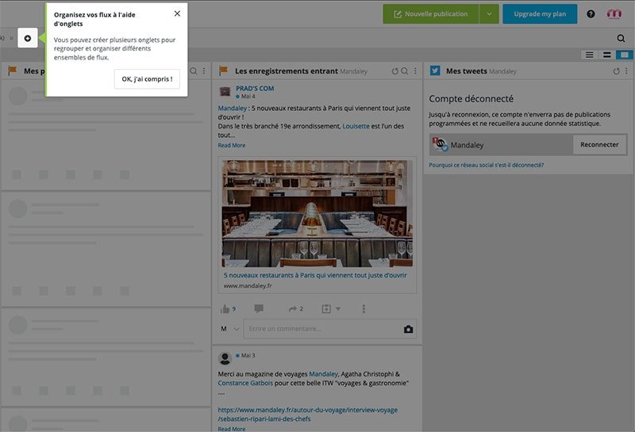Click Upgrade my plan button
The height and width of the screenshot is (432, 635).
[x=540, y=13]
